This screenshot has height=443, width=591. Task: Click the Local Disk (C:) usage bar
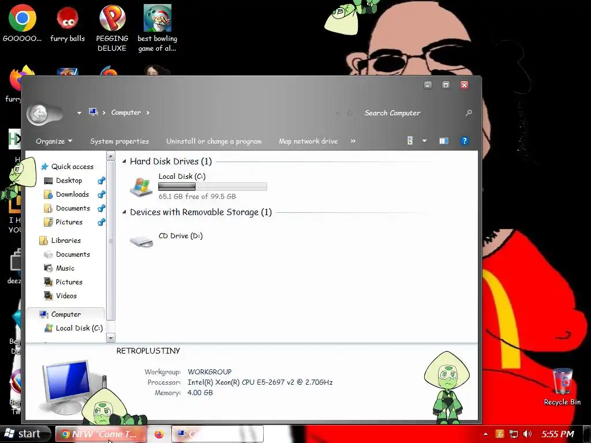(x=212, y=186)
